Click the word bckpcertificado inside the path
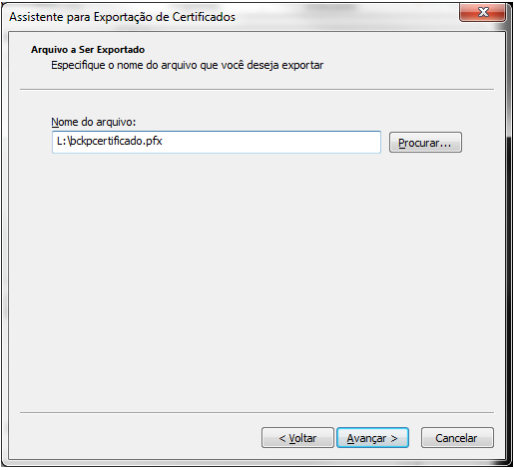This screenshot has width=514, height=470. pyautogui.click(x=106, y=142)
